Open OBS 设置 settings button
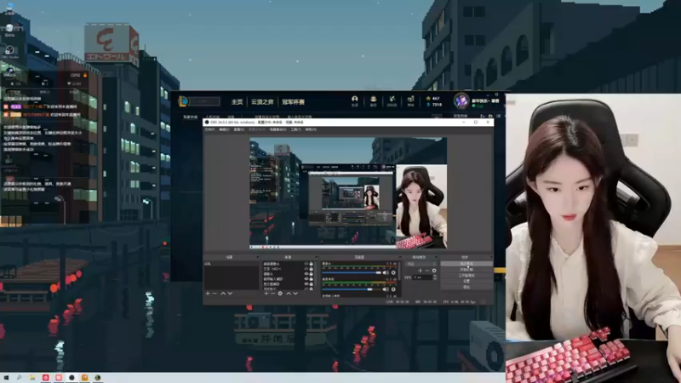The height and width of the screenshot is (383, 681). 466,281
